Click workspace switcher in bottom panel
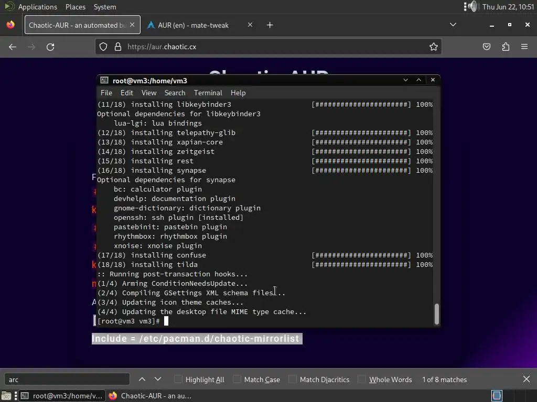This screenshot has width=537, height=402. click(x=497, y=396)
